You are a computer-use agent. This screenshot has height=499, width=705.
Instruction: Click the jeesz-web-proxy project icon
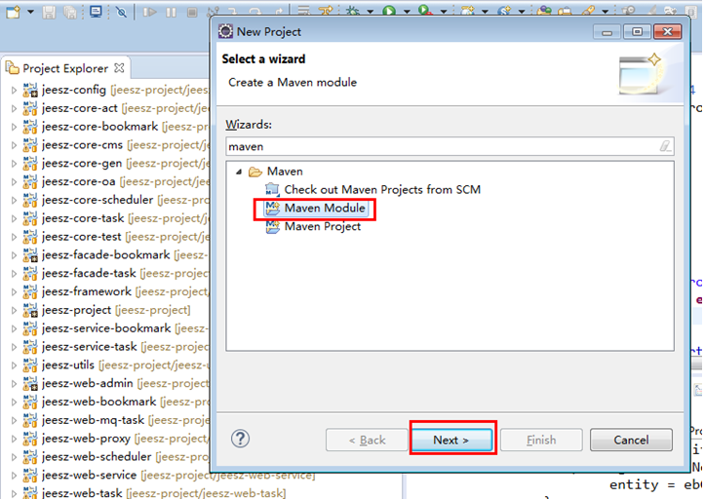30,439
